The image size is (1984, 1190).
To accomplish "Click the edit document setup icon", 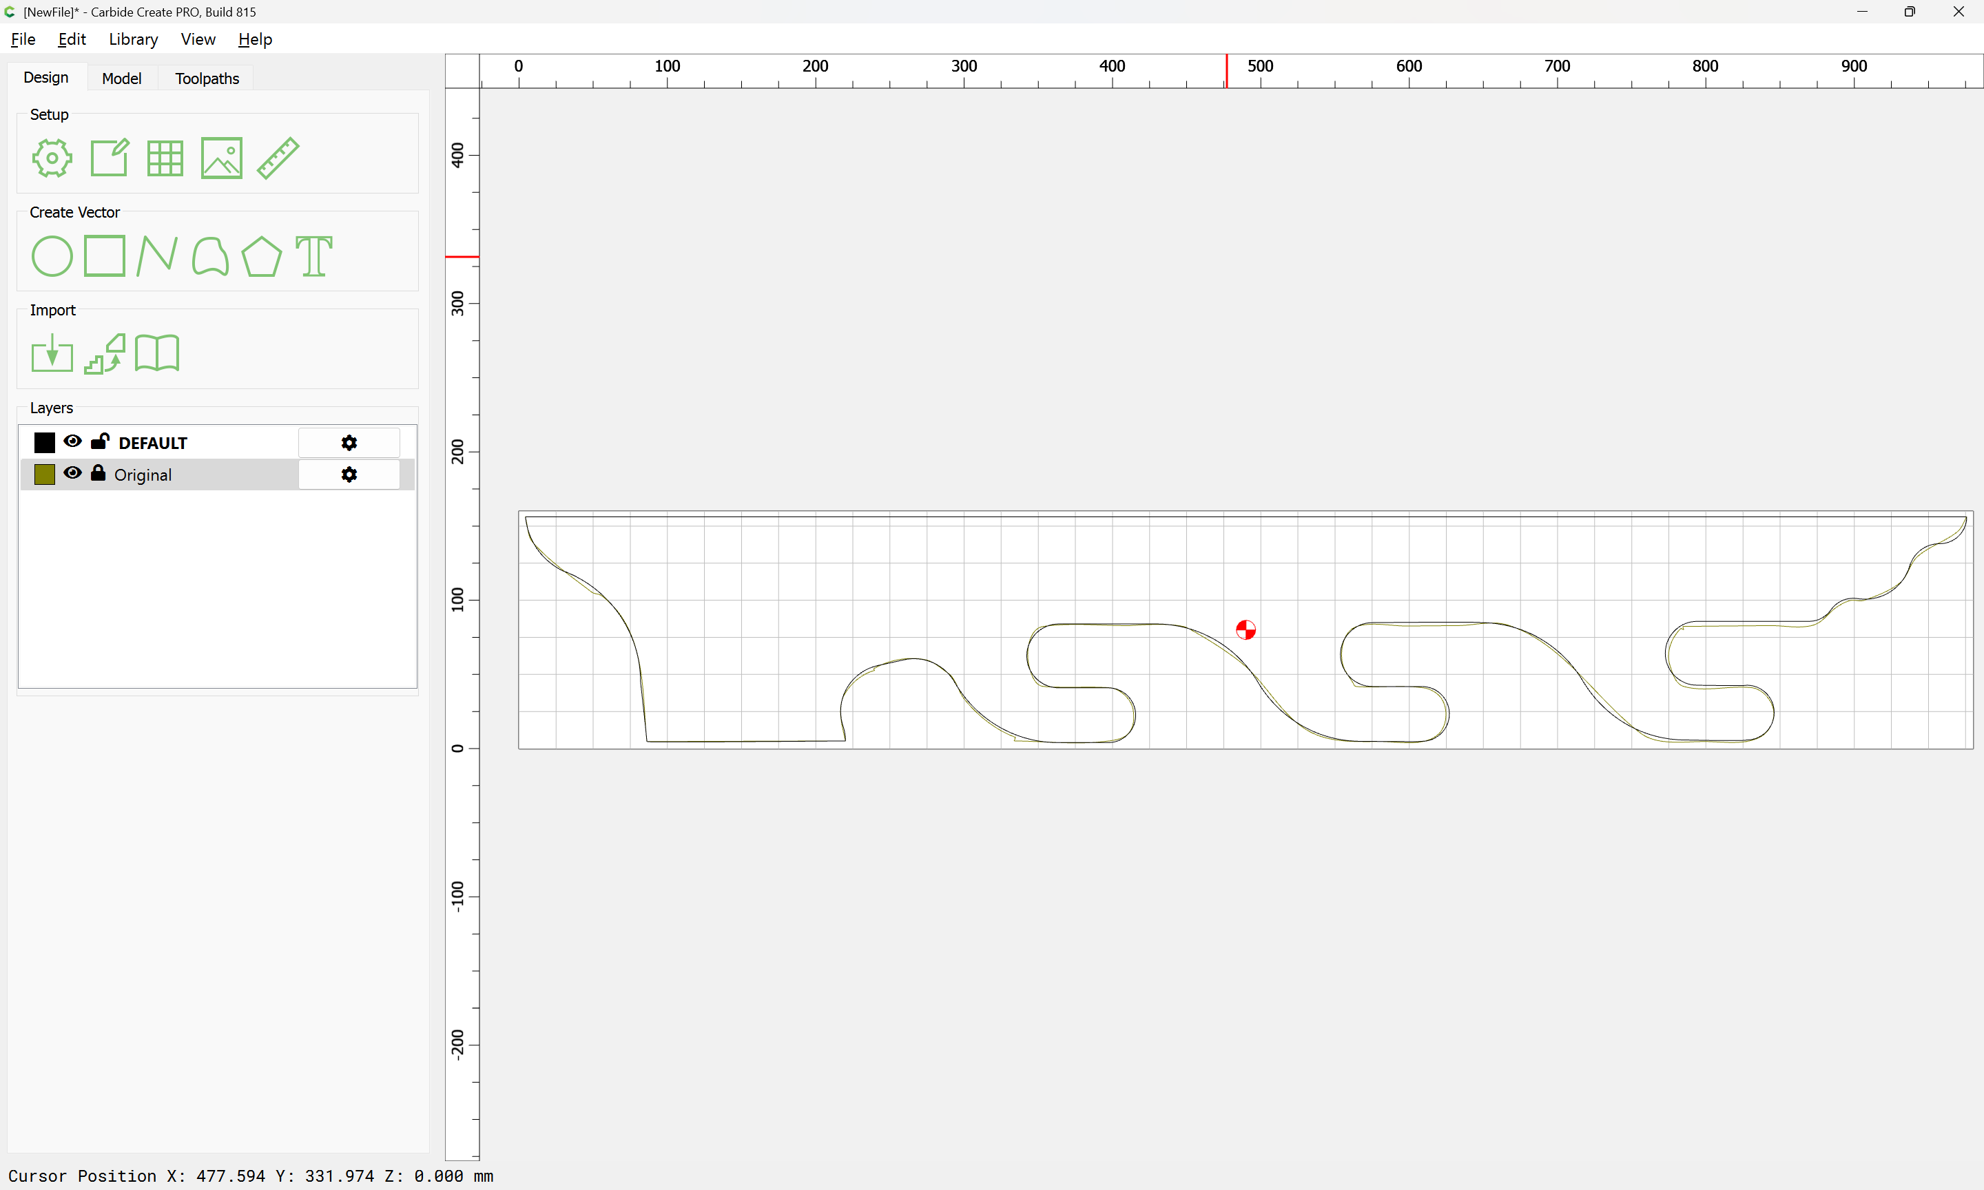I will (109, 158).
